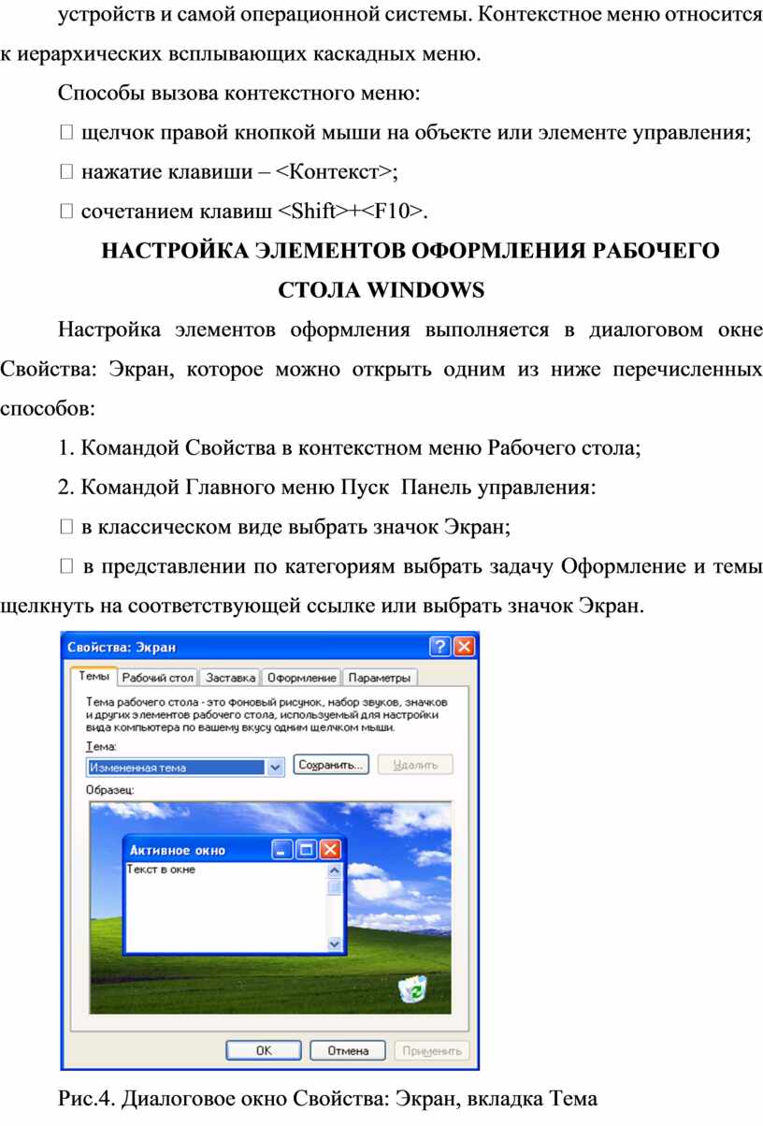This screenshot has width=763, height=1126.
Task: Open the Рабочий стол tab
Action: (158, 678)
